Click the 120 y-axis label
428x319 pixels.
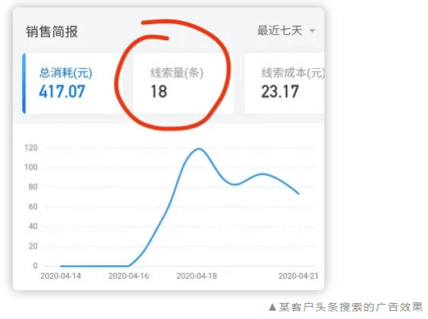tap(31, 147)
